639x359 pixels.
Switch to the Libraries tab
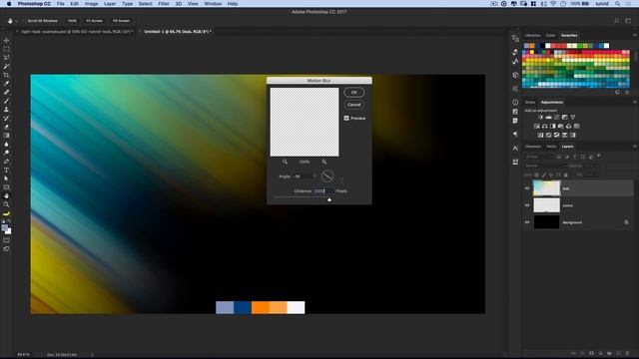pos(532,36)
